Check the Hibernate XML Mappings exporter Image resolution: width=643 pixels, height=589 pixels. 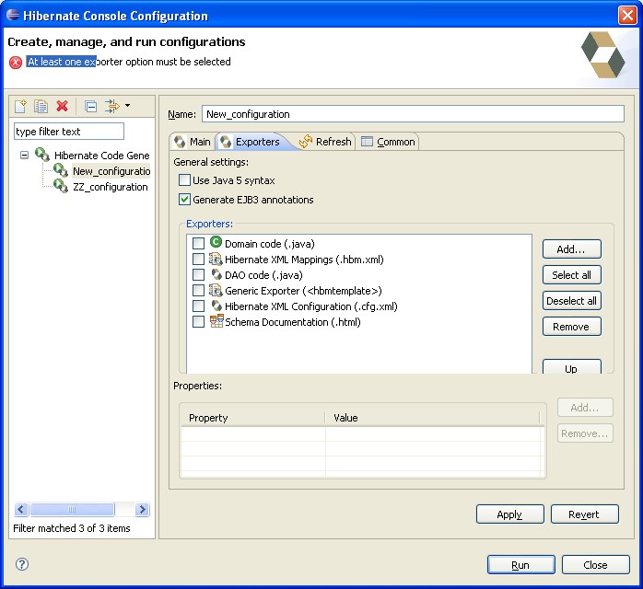point(198,259)
